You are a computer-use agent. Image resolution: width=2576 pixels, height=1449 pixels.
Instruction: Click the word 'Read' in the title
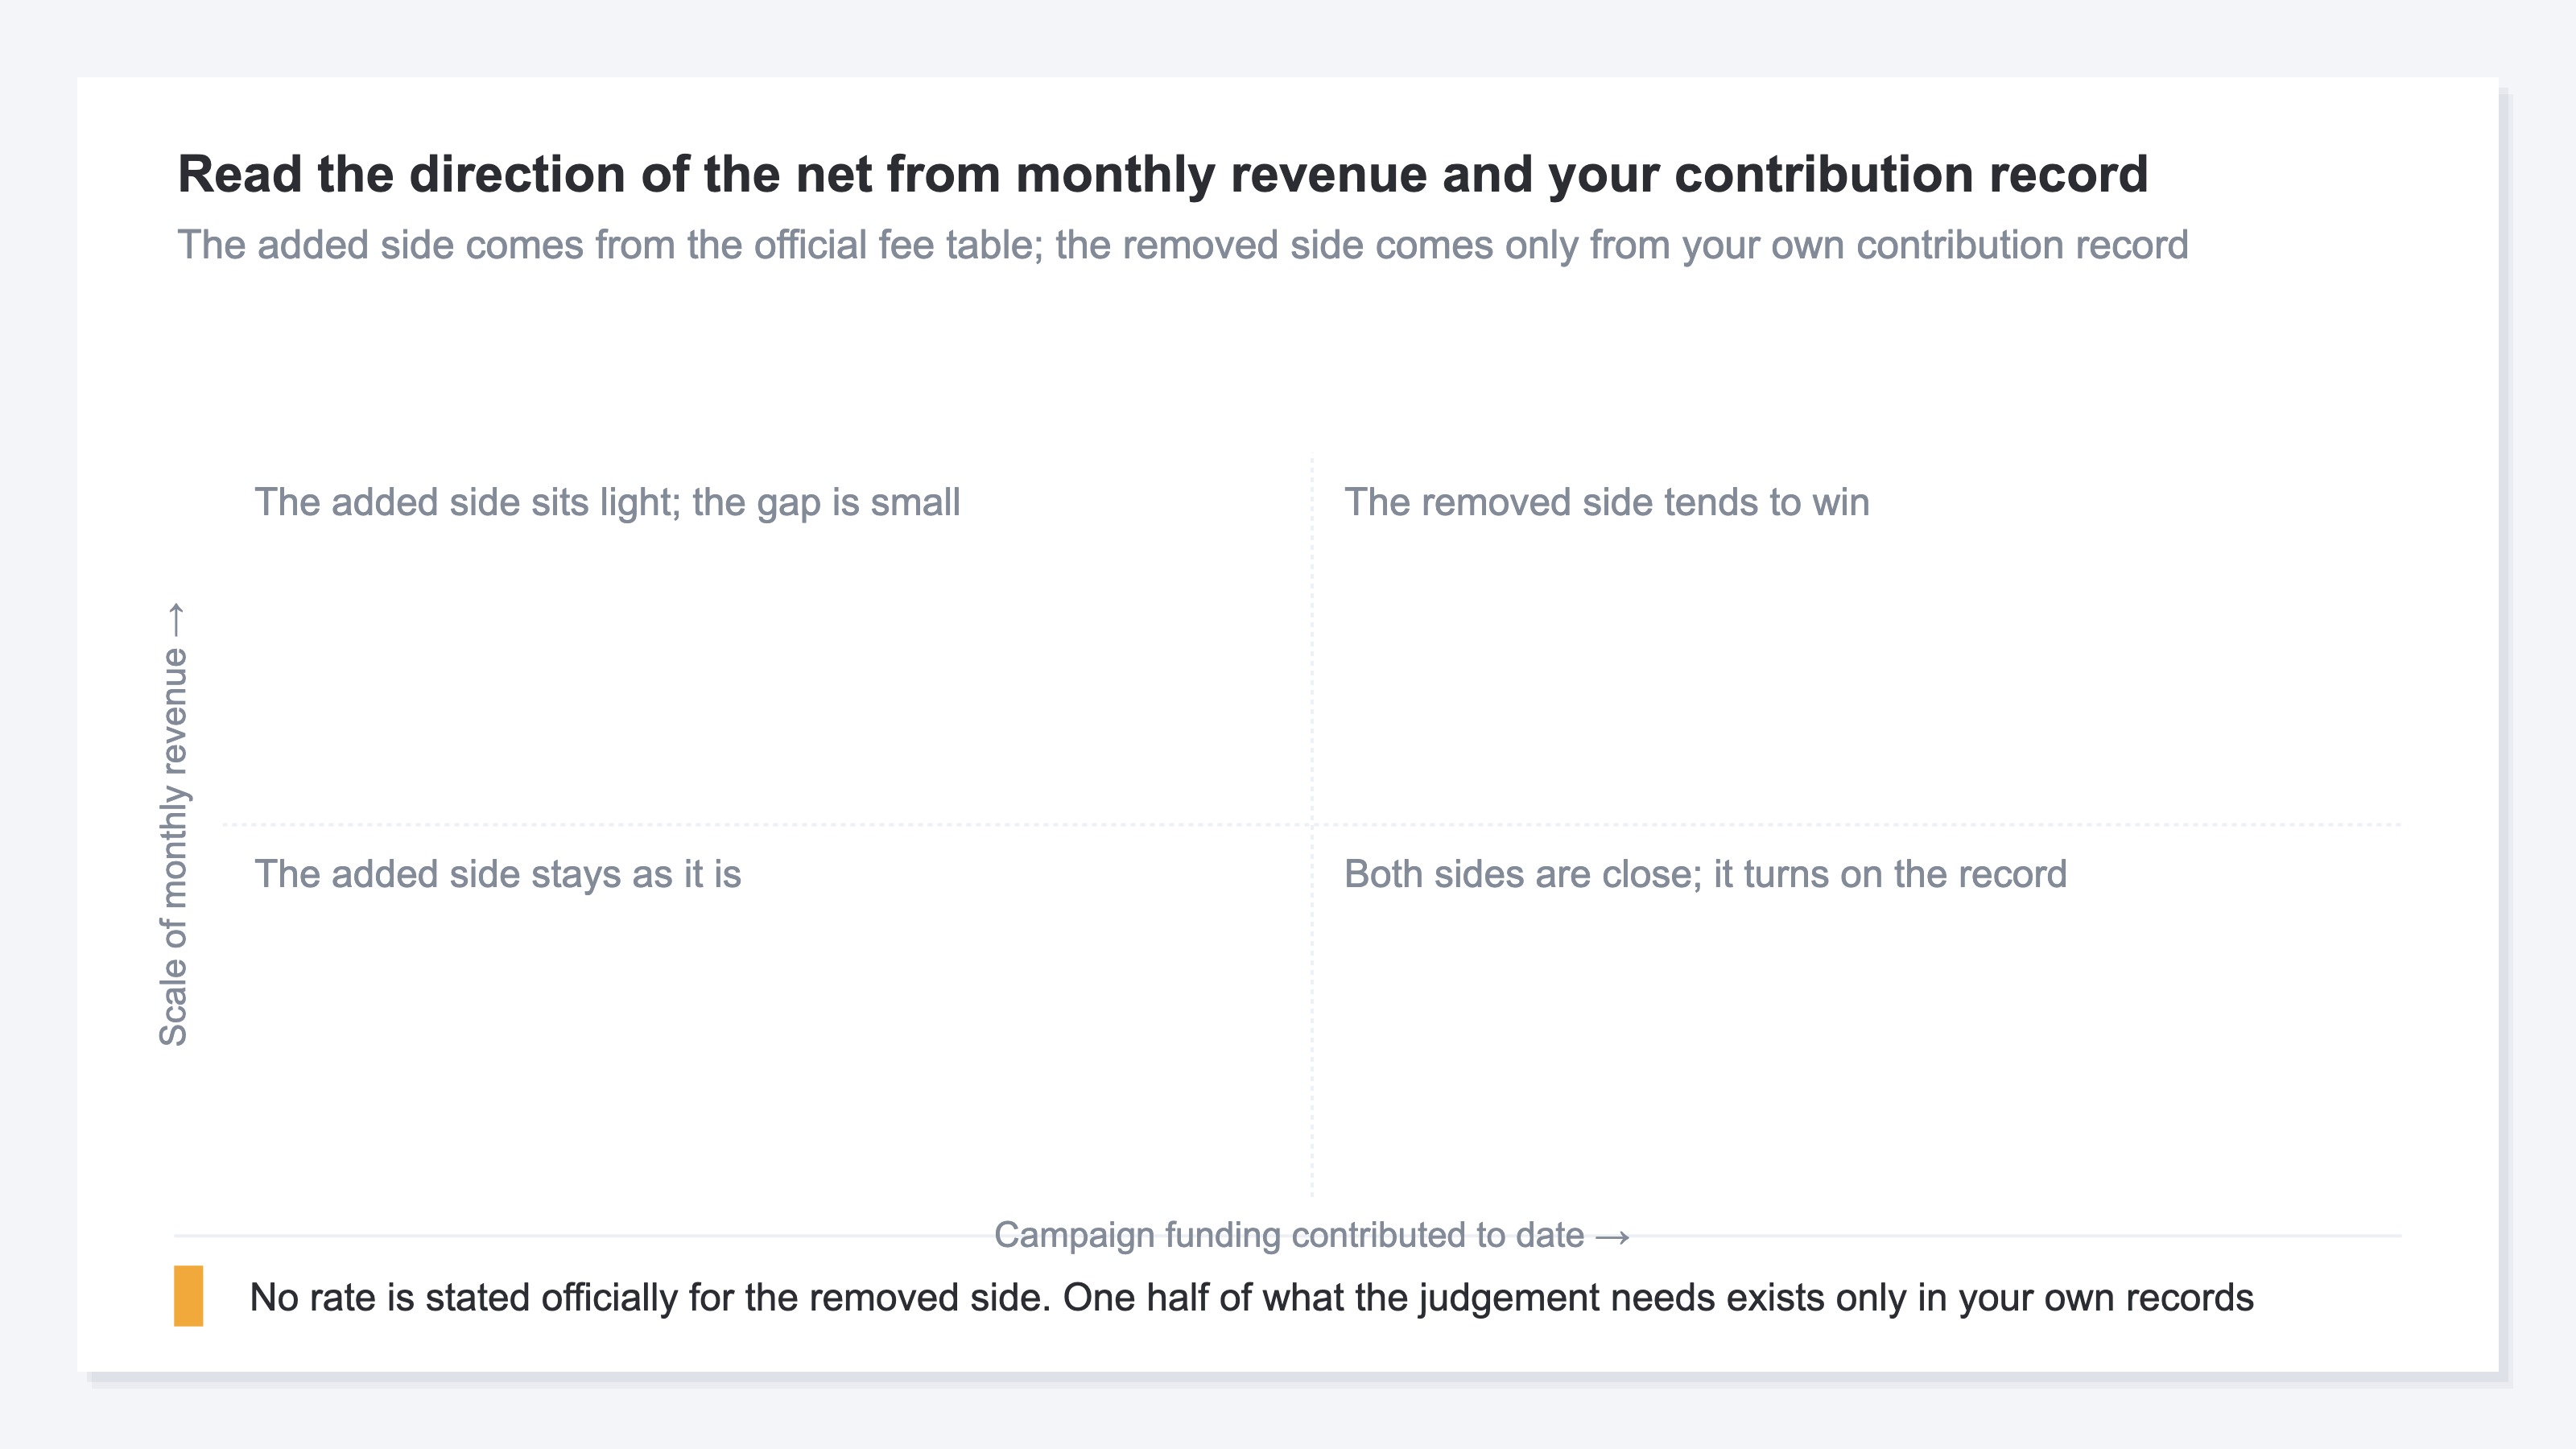pos(240,174)
